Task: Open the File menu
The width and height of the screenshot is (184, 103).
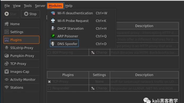Action: pos(7,6)
